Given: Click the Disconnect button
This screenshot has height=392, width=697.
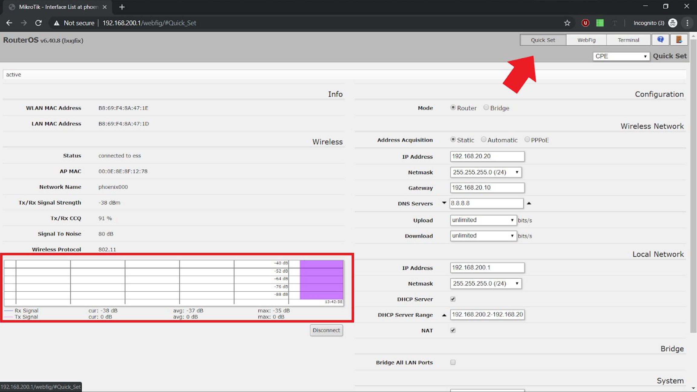Looking at the screenshot, I should tap(326, 330).
